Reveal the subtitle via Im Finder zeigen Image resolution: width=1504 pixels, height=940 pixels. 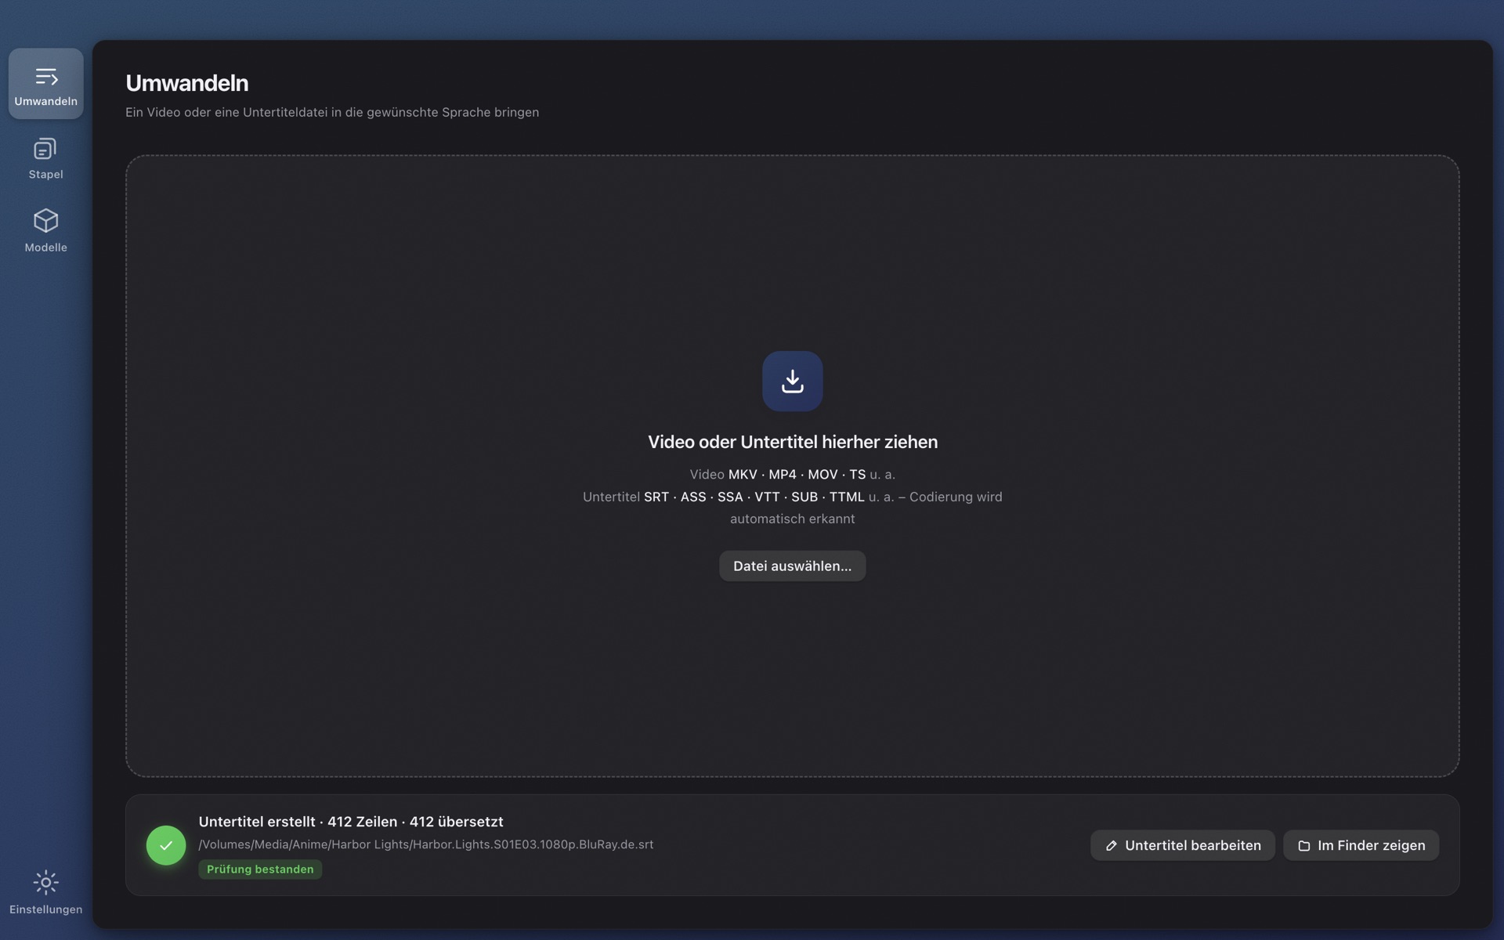1361,845
